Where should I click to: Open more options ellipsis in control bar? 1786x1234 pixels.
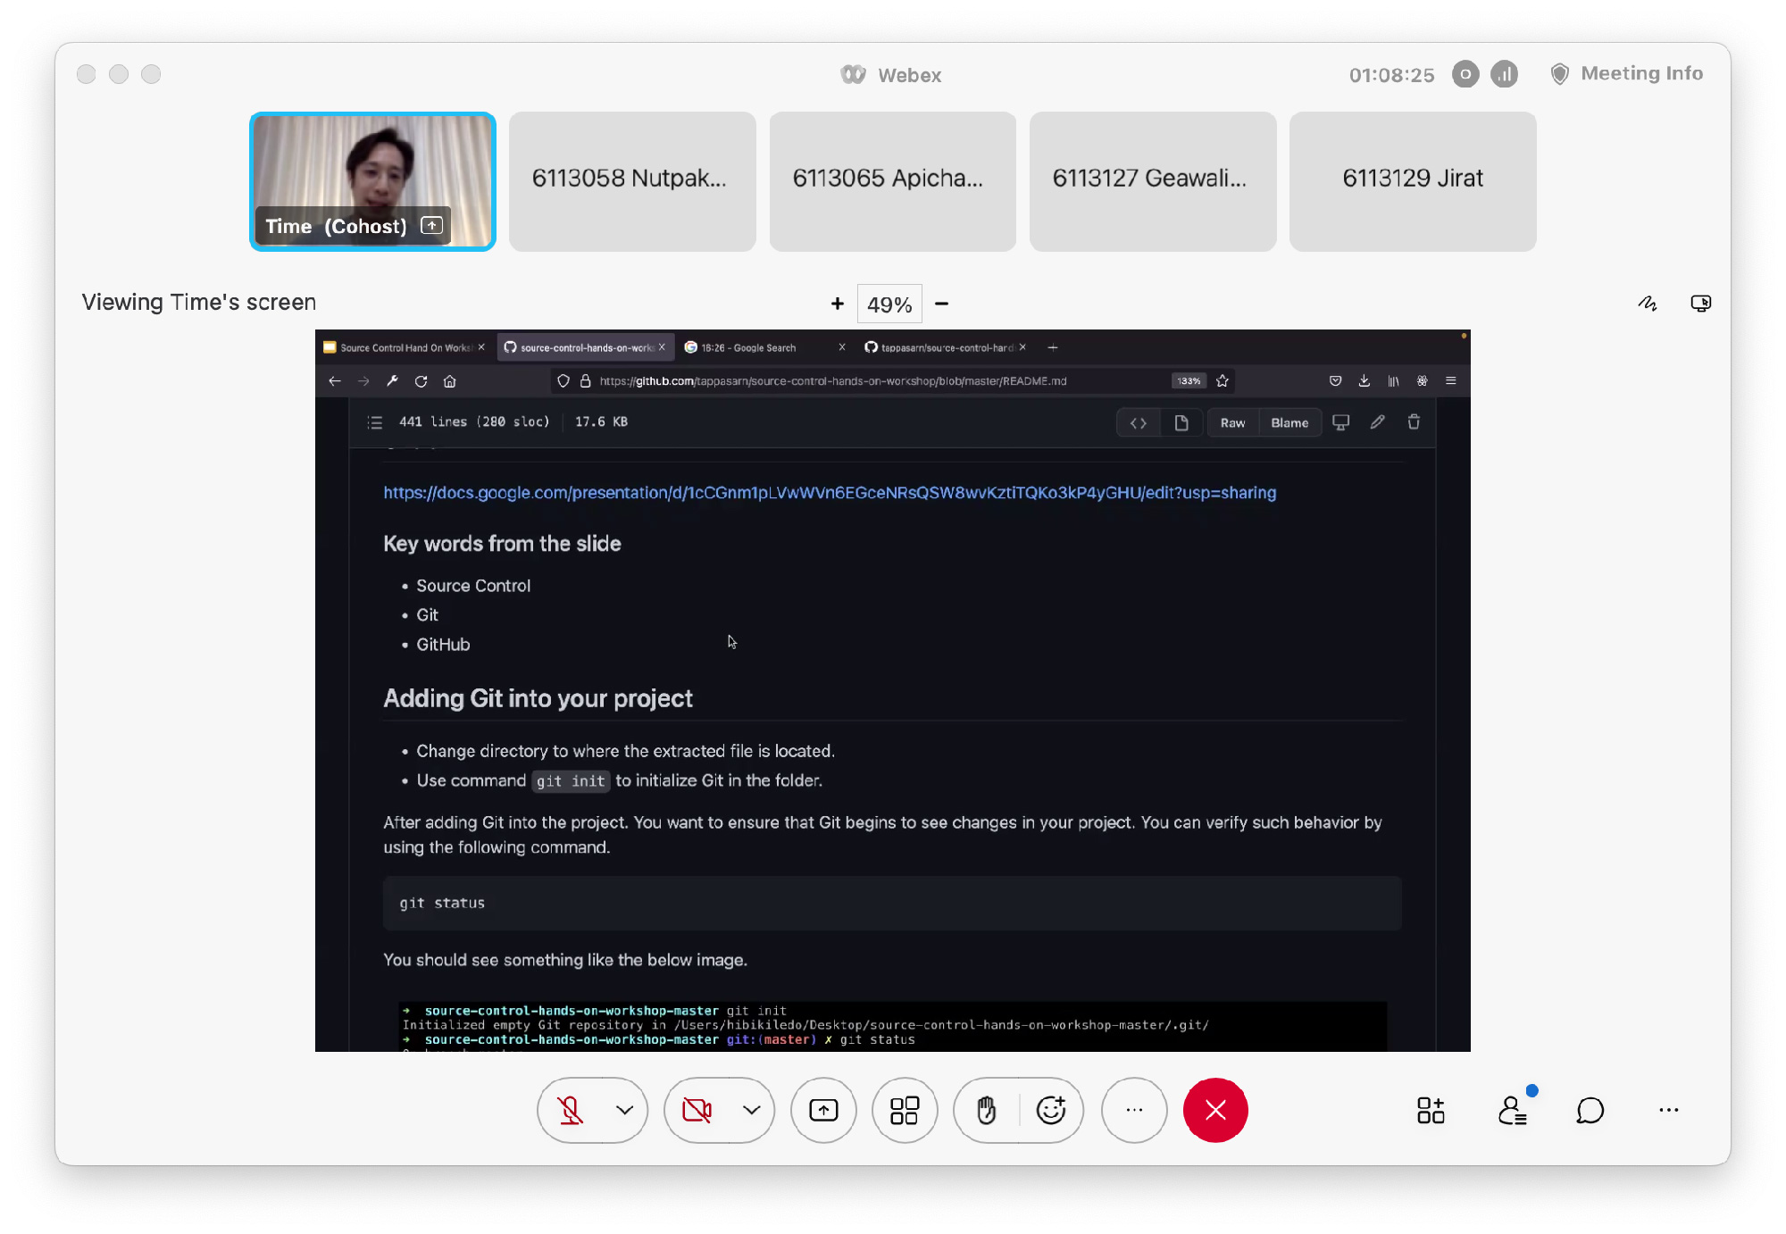pyautogui.click(x=1134, y=1110)
